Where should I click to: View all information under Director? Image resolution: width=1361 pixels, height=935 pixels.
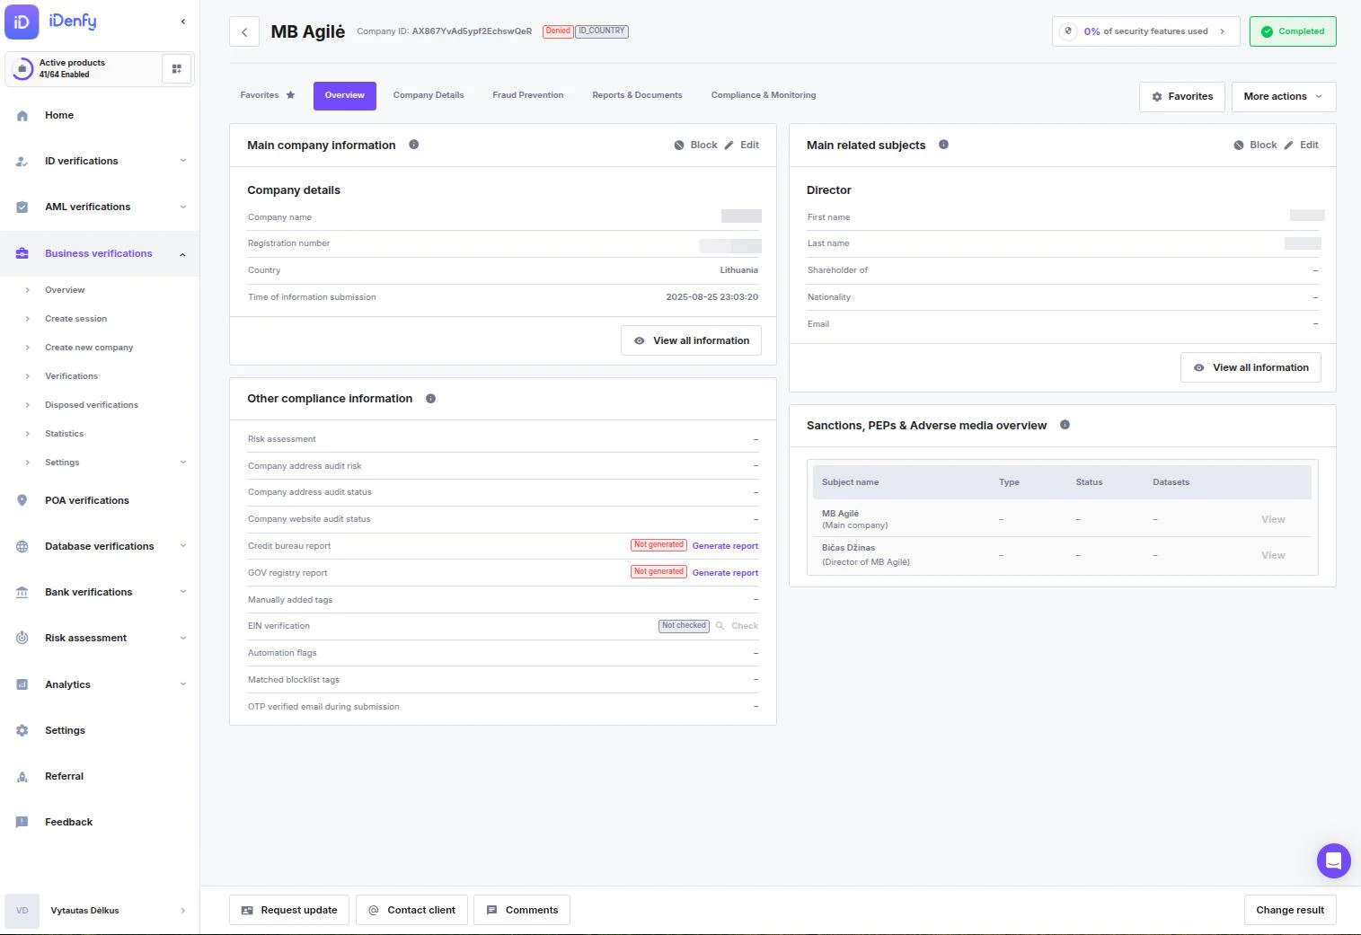pos(1251,368)
